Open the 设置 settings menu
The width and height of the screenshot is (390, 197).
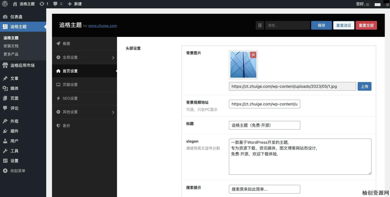tap(14, 161)
